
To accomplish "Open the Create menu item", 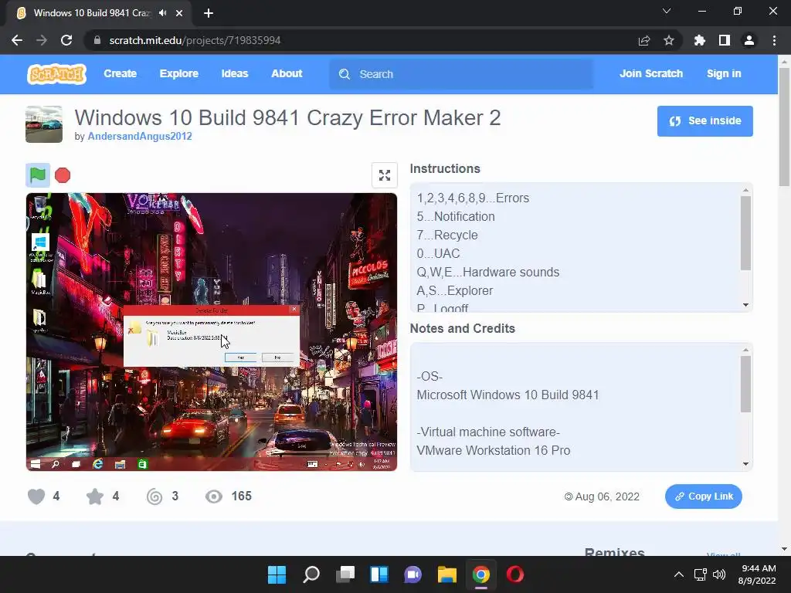I will pyautogui.click(x=120, y=73).
